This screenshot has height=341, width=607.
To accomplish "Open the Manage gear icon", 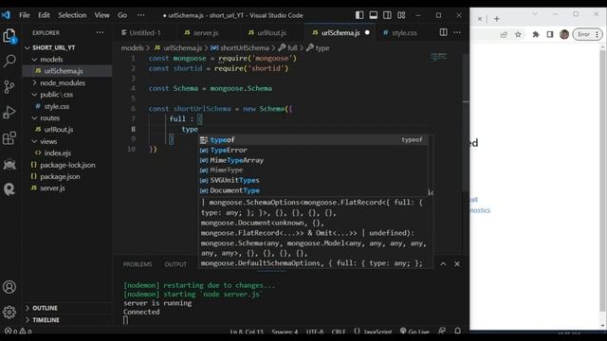I will pos(9,312).
